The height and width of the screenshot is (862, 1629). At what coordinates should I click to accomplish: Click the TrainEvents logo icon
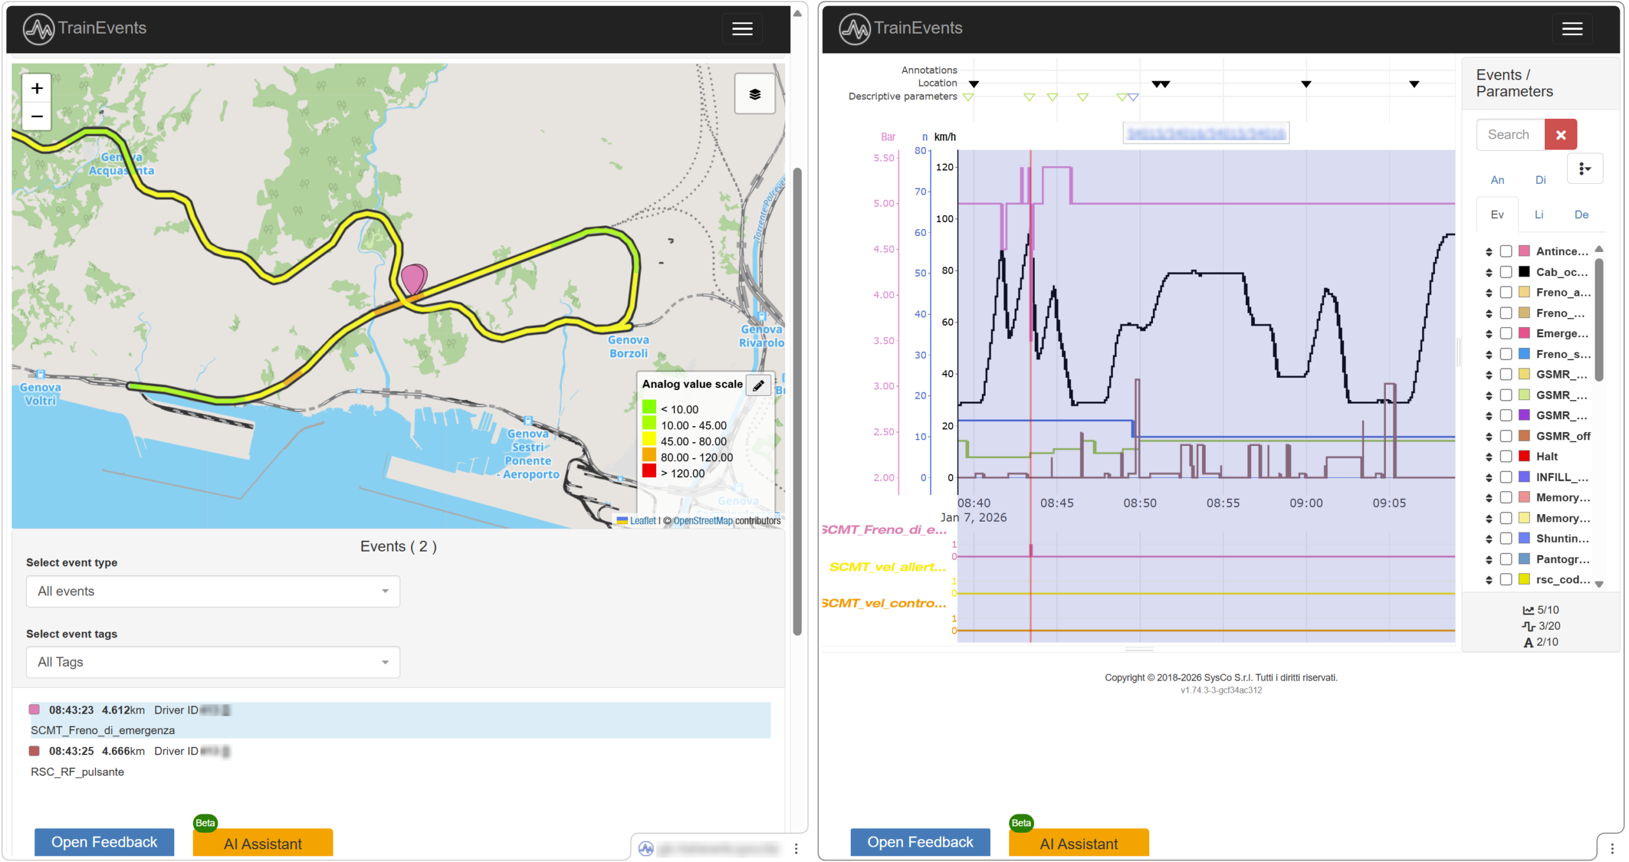[x=38, y=27]
